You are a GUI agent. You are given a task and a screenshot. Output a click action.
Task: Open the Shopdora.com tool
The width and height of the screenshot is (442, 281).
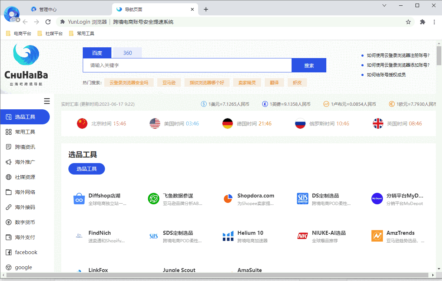(256, 195)
